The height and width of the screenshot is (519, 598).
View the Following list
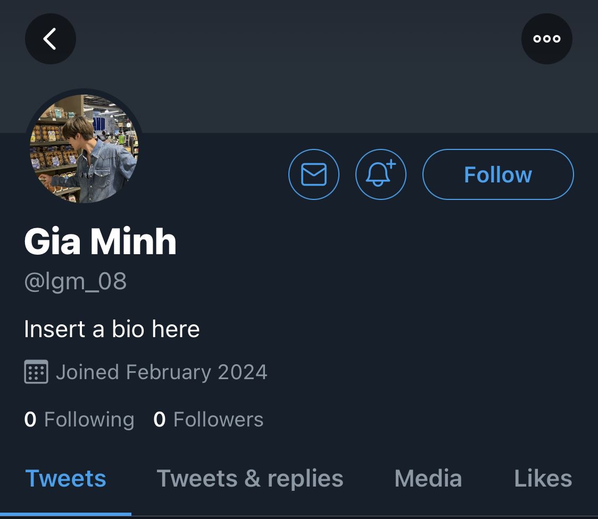(x=89, y=420)
